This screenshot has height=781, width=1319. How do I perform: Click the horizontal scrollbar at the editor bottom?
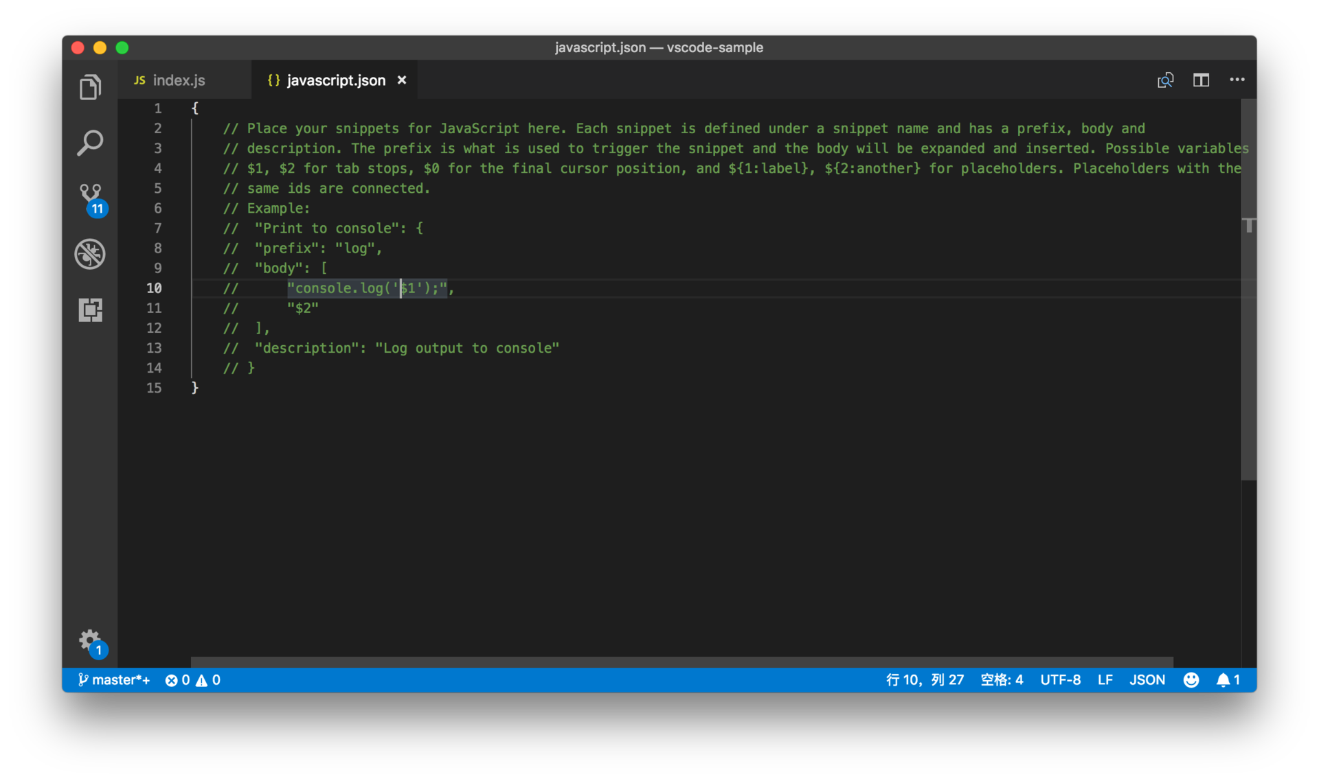[681, 662]
